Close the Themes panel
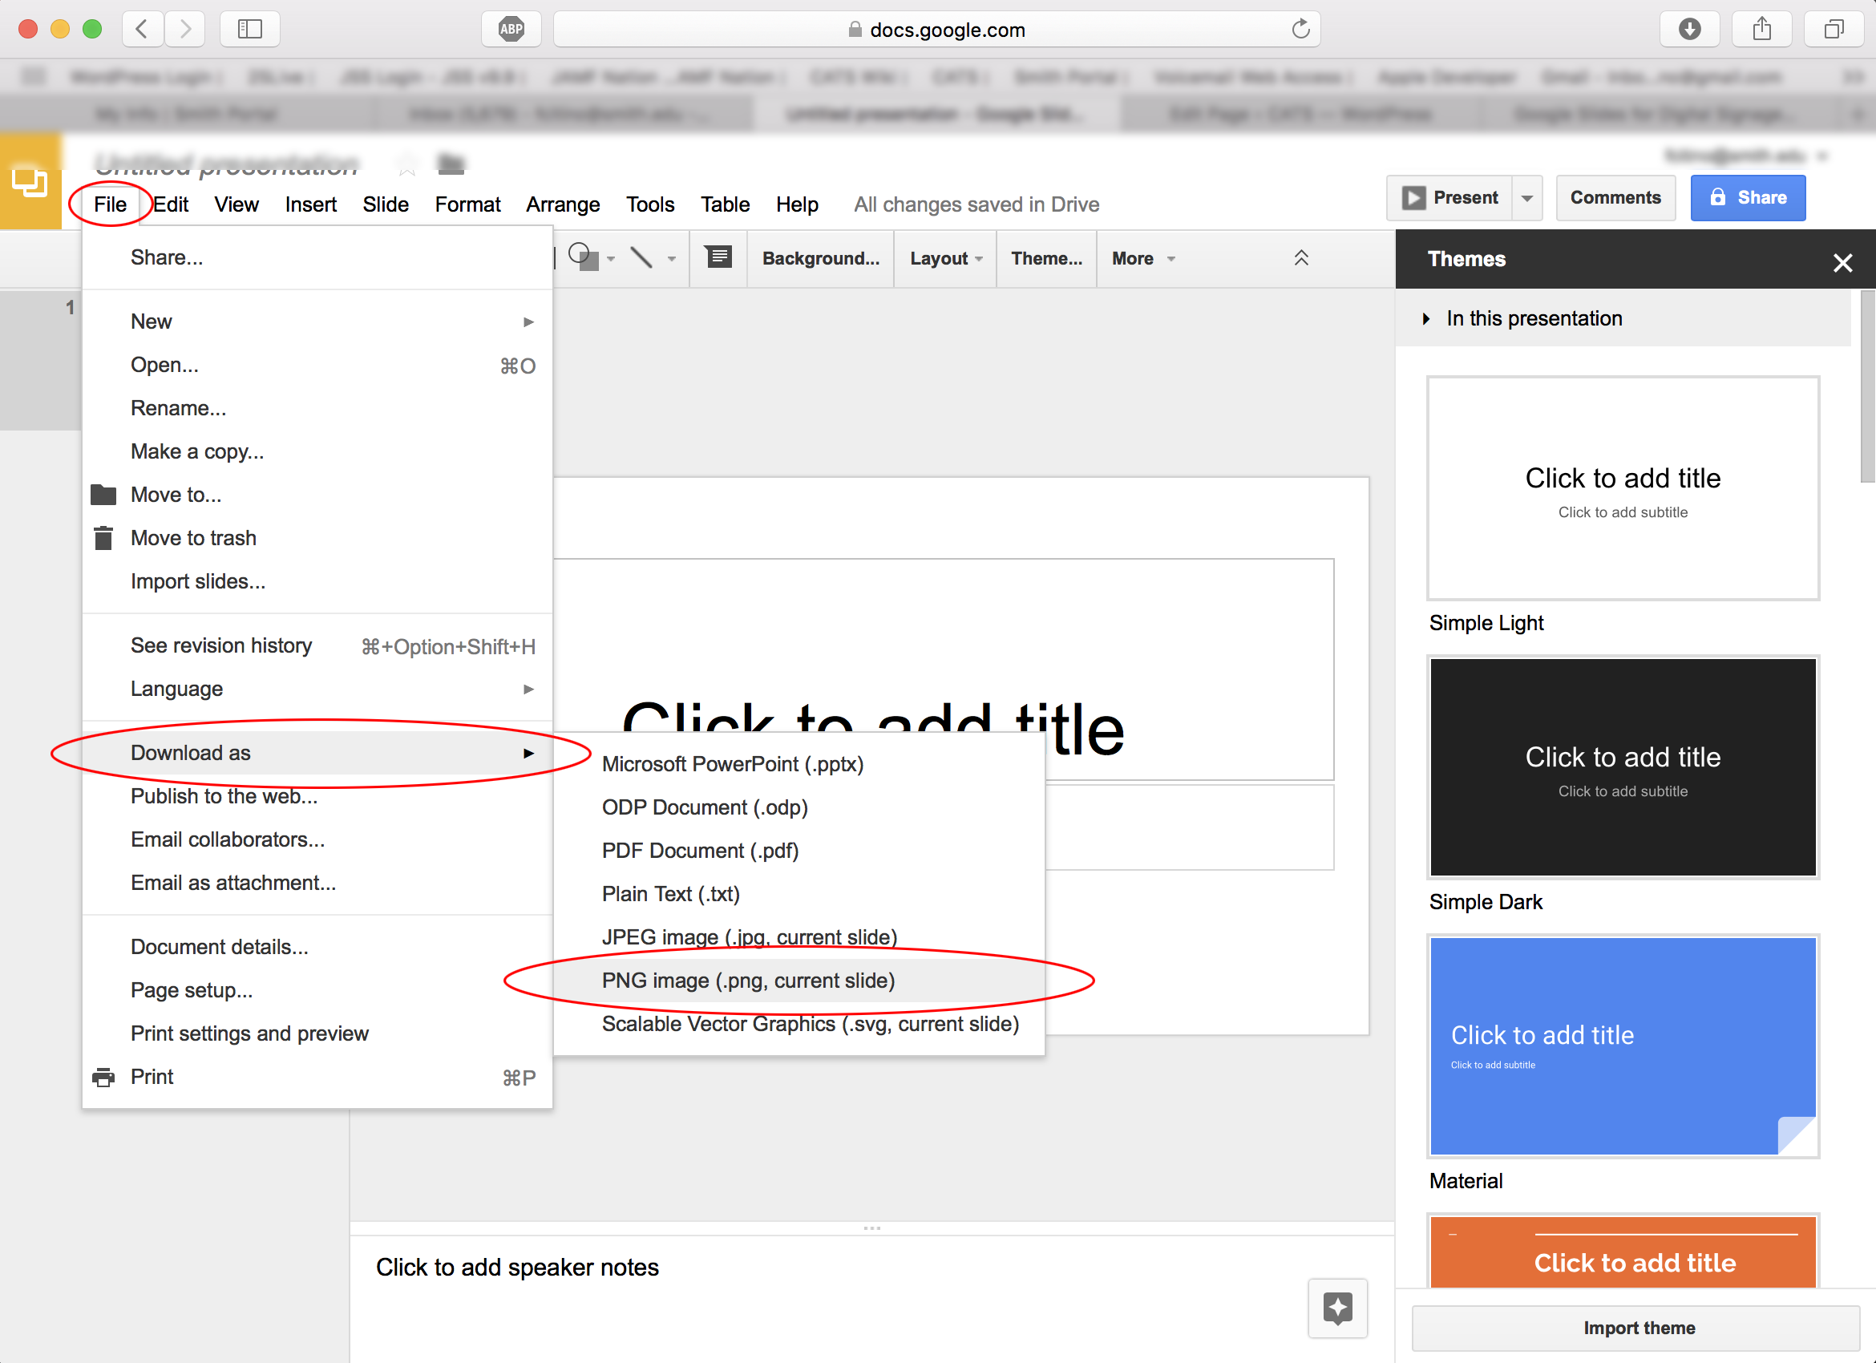The width and height of the screenshot is (1876, 1363). tap(1842, 263)
